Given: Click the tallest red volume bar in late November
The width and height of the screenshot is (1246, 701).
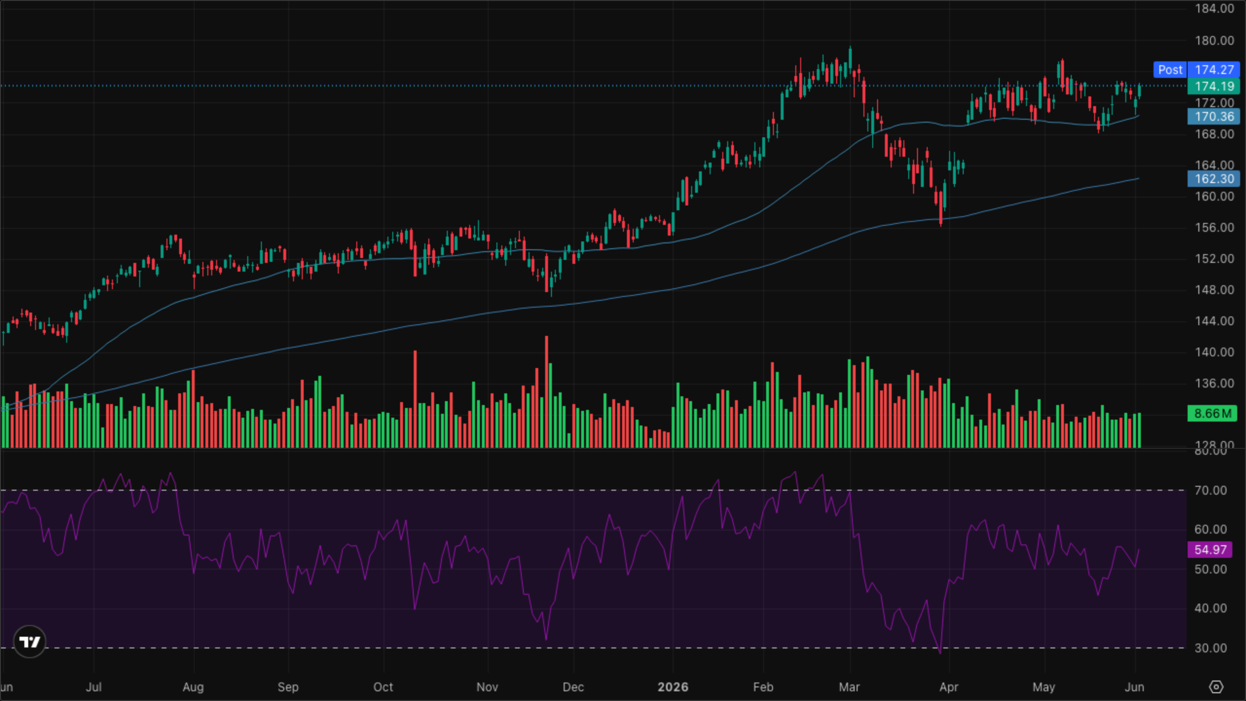Looking at the screenshot, I should click(x=547, y=391).
